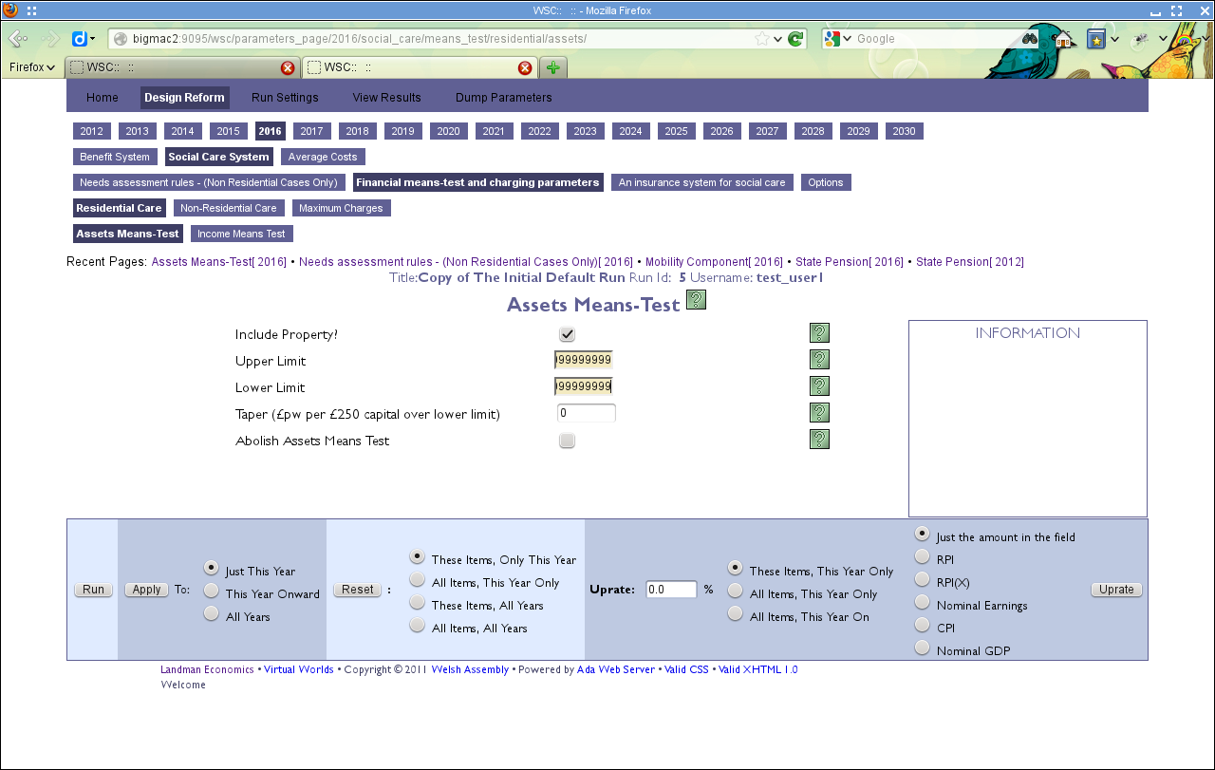The width and height of the screenshot is (1215, 770).
Task: Select the All Years radio button
Action: pos(210,613)
